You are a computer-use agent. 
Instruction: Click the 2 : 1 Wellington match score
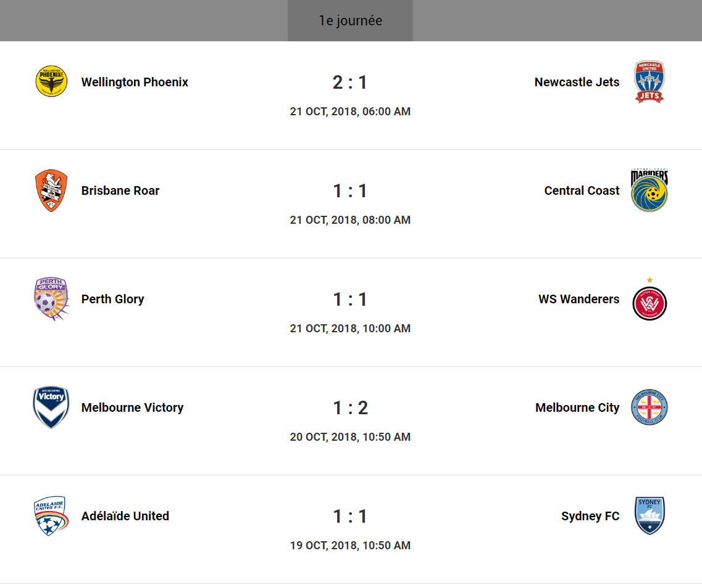(x=350, y=82)
